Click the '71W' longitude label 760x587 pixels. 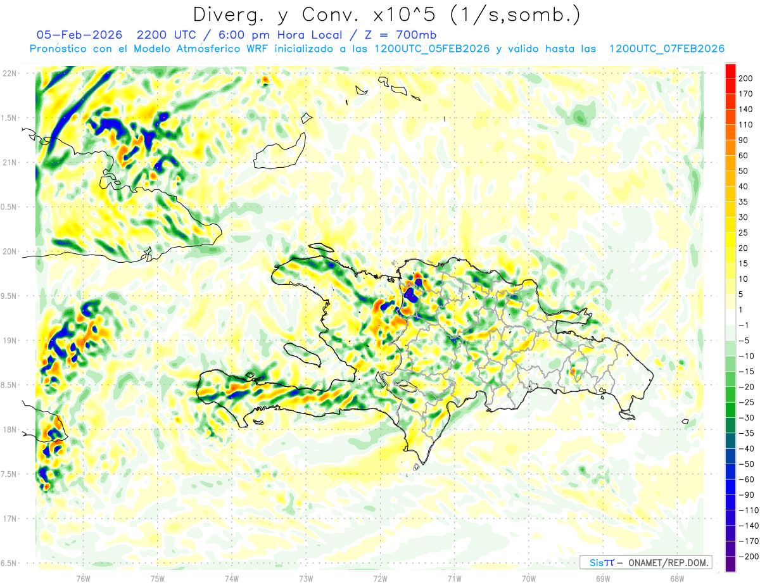coord(454,578)
